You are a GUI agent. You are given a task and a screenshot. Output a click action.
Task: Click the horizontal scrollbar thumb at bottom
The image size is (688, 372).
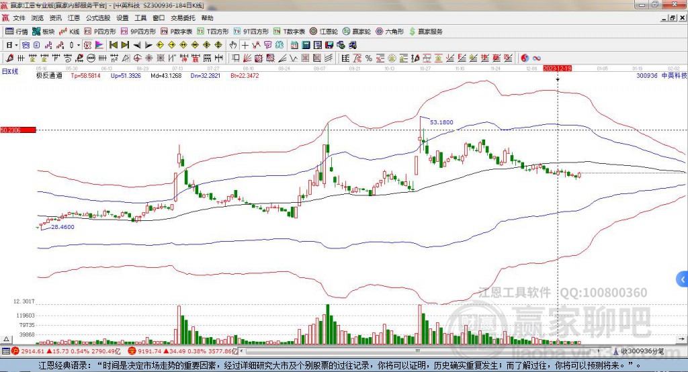418,351
